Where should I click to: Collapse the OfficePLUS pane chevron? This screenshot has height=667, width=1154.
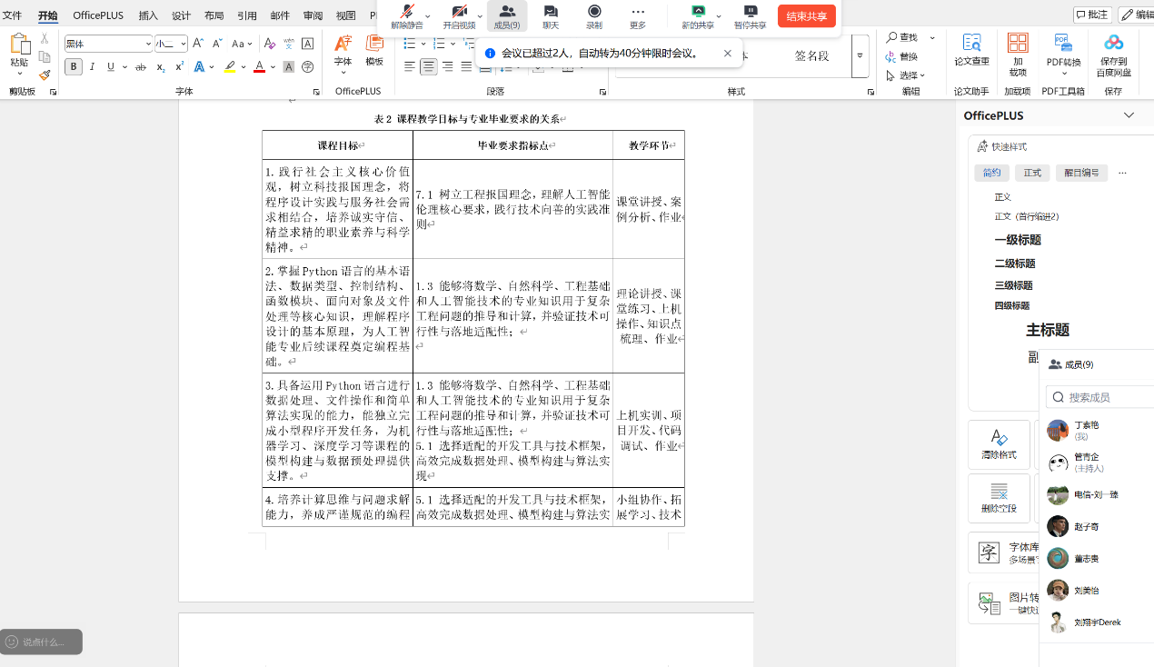click(1129, 115)
